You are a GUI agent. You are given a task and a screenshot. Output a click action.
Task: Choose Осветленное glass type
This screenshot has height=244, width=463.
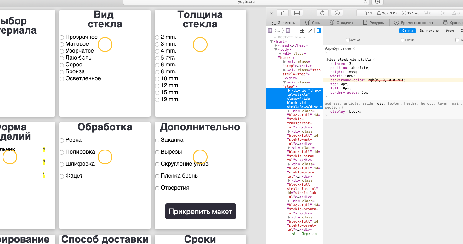tap(62, 79)
